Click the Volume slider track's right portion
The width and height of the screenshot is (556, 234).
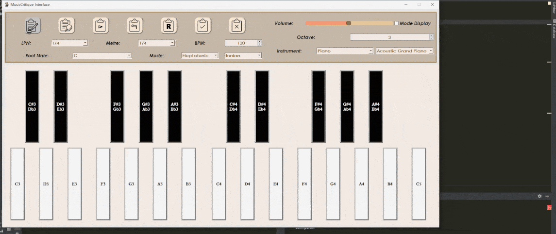[371, 23]
